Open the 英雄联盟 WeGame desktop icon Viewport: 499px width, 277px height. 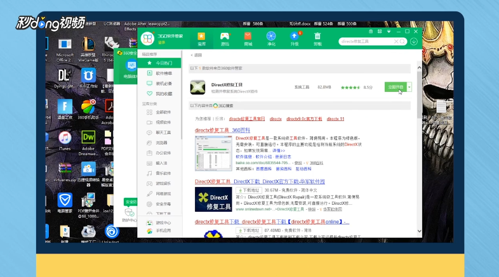click(x=88, y=50)
